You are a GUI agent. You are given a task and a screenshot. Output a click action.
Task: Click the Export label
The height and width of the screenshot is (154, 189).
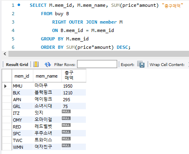pos(128,65)
